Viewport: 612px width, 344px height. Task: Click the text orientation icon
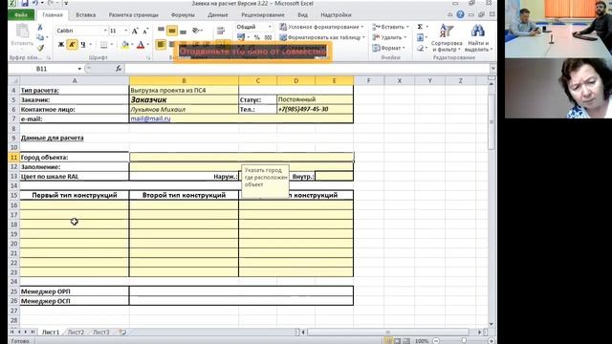pos(195,31)
